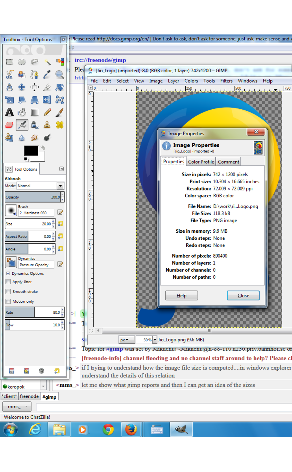This screenshot has width=292, height=472.
Task: Open Help for Image Properties
Action: [x=182, y=295]
